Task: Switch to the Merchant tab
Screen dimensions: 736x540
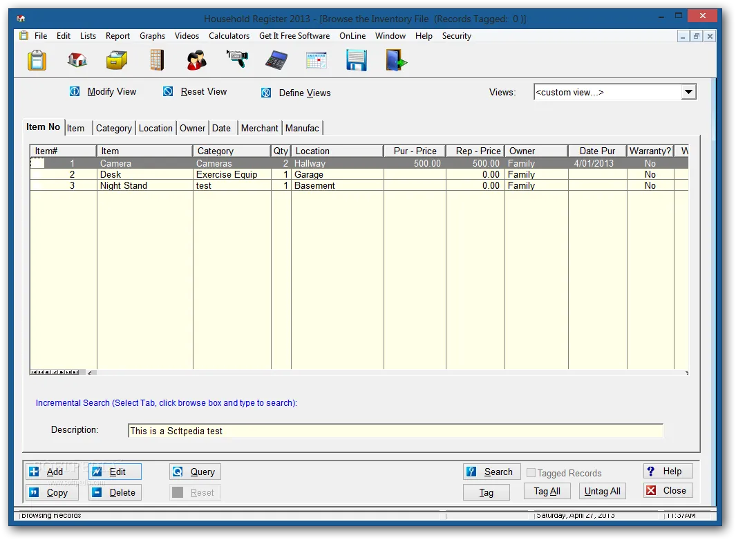Action: pyautogui.click(x=259, y=128)
